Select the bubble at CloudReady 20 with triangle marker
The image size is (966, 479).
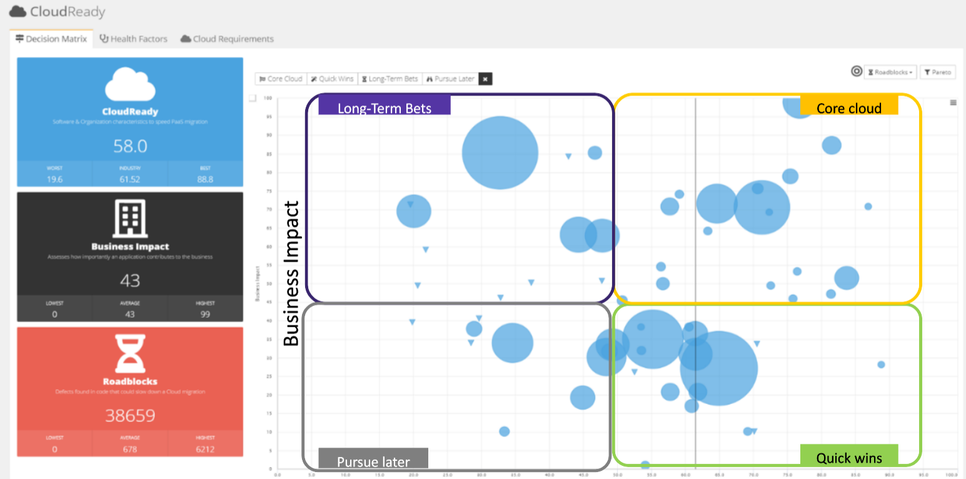click(x=414, y=211)
